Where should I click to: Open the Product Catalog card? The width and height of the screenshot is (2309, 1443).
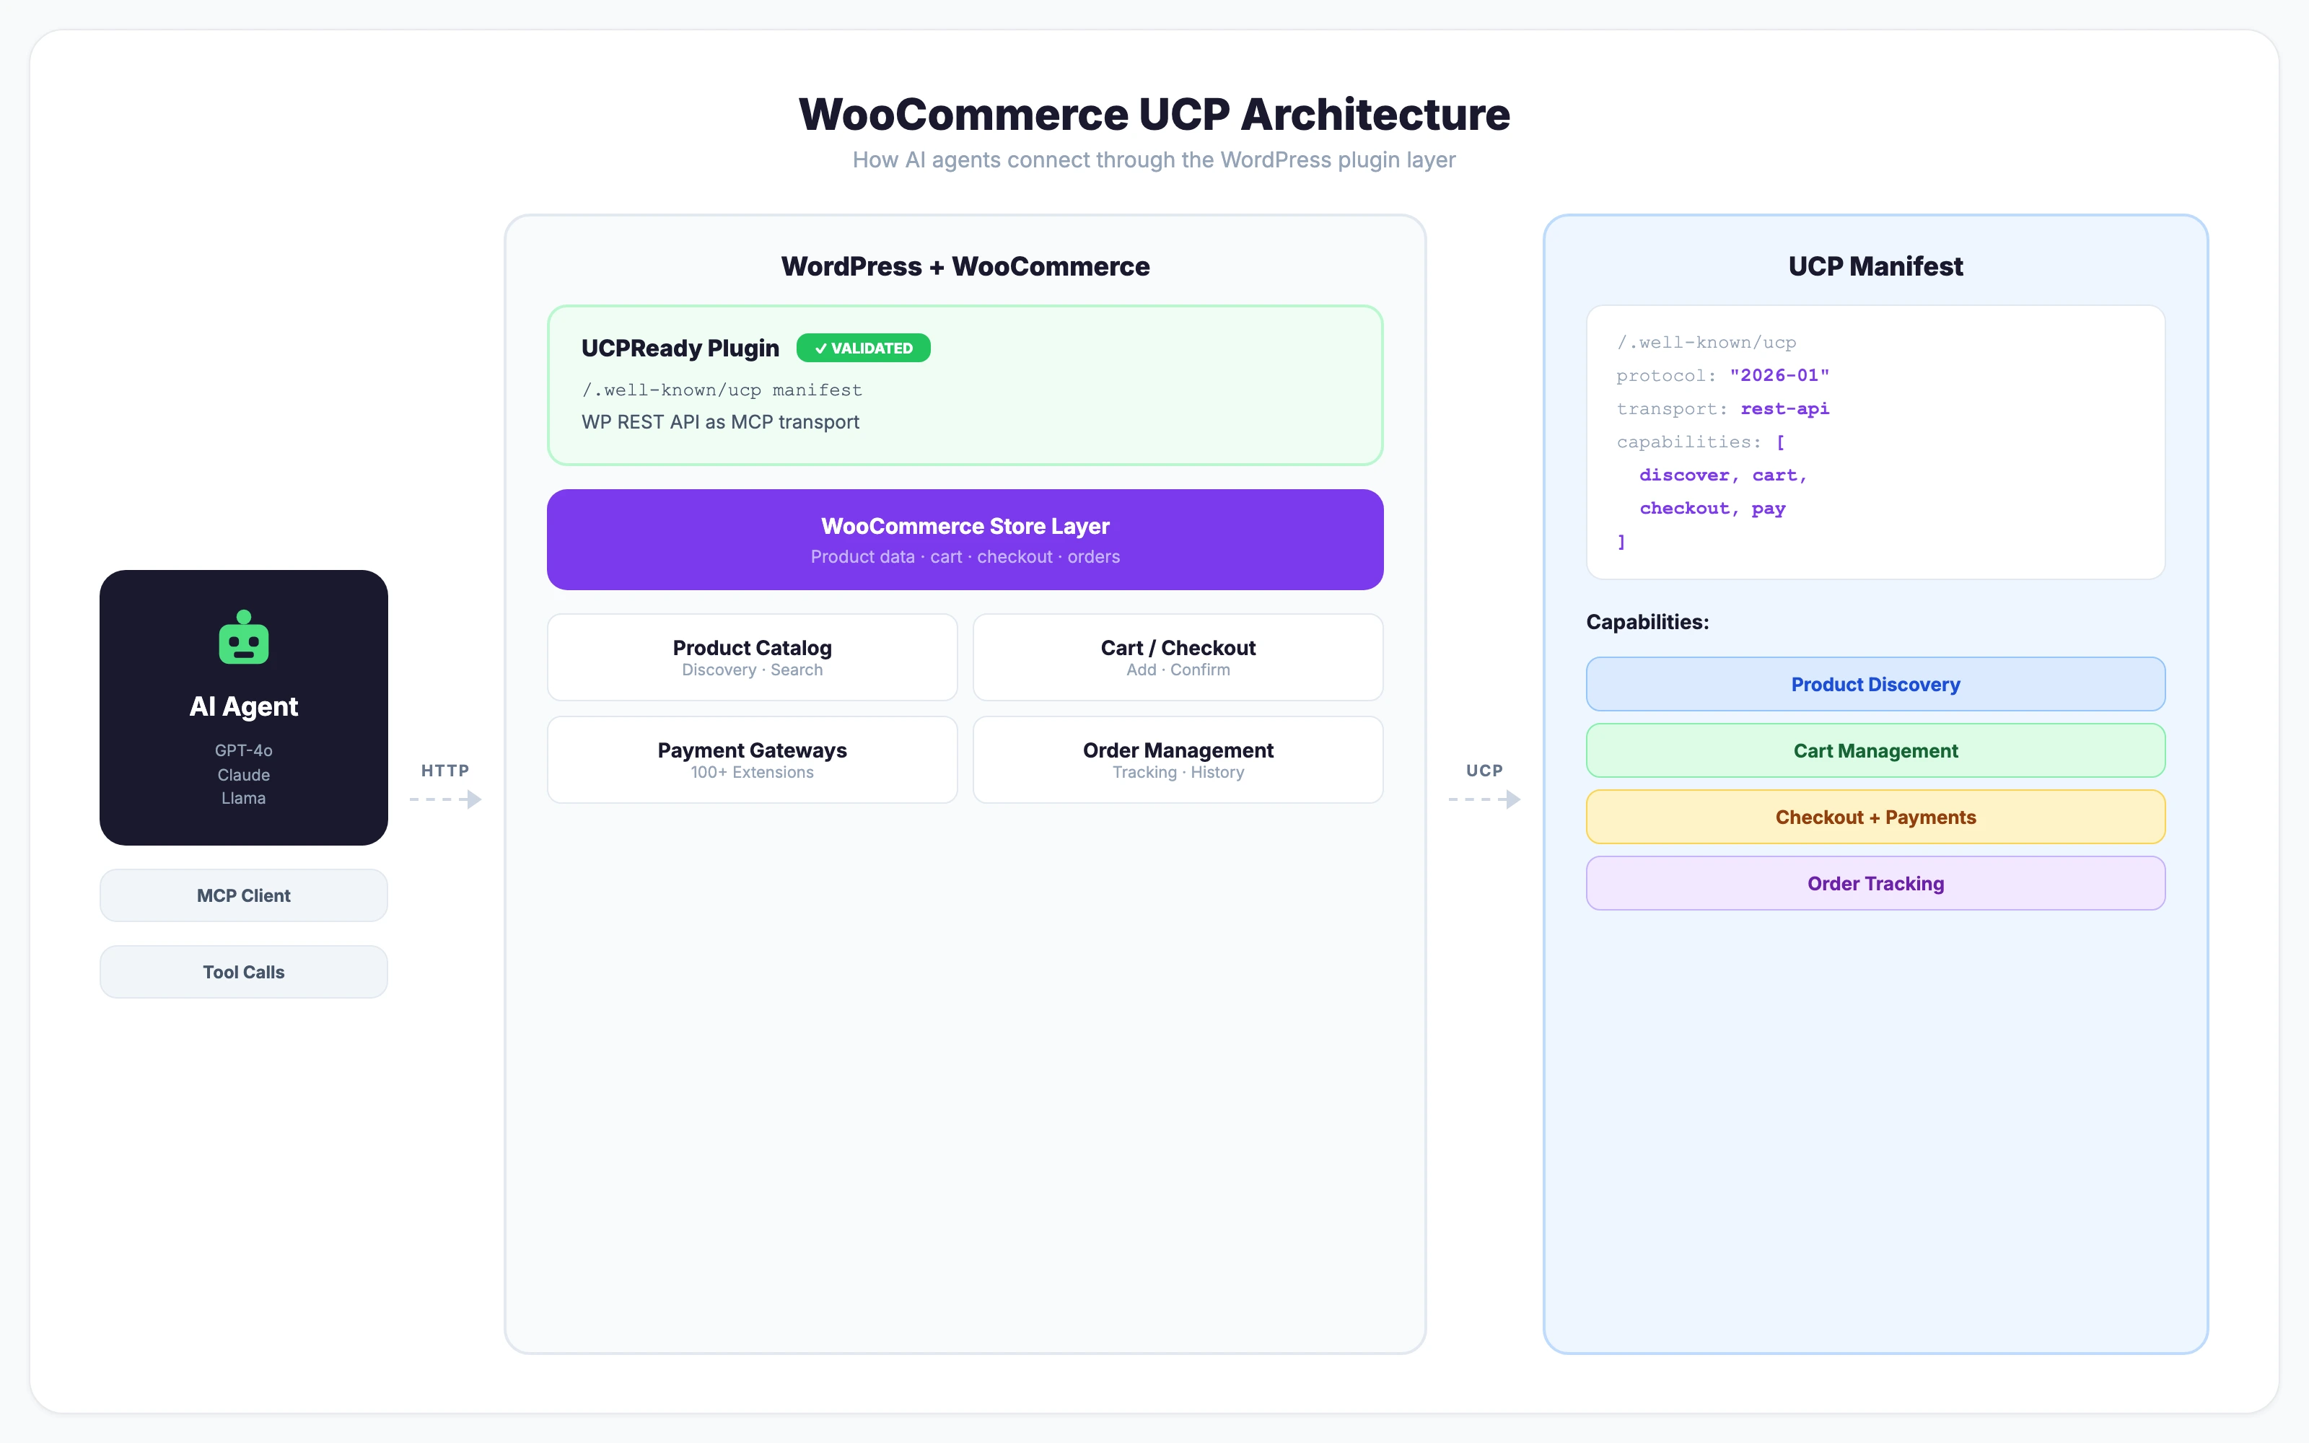(752, 657)
